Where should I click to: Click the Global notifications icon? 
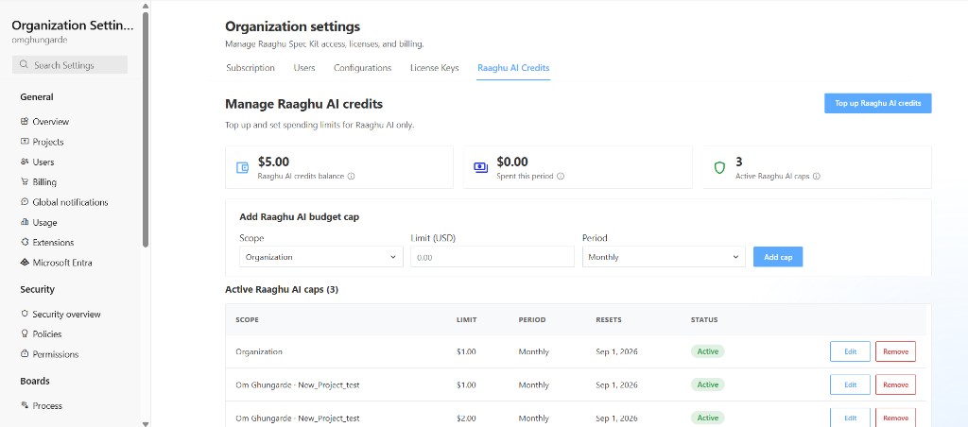25,202
